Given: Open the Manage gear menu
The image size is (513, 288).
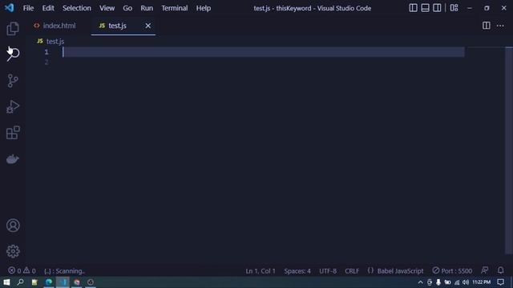Looking at the screenshot, I should click(13, 251).
